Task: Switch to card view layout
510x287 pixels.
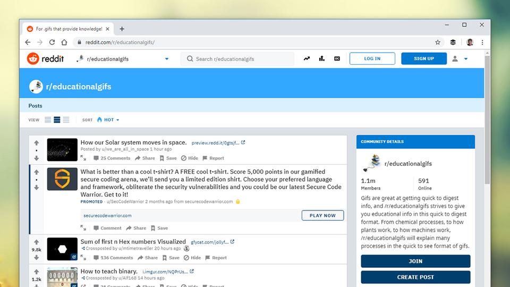Action: [x=48, y=120]
